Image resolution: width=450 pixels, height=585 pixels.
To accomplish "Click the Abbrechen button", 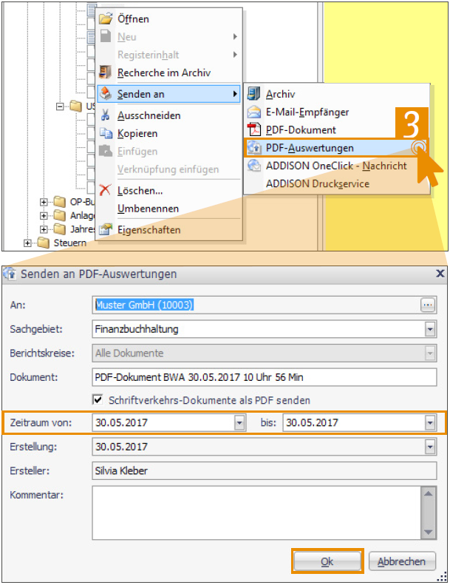I will (401, 561).
